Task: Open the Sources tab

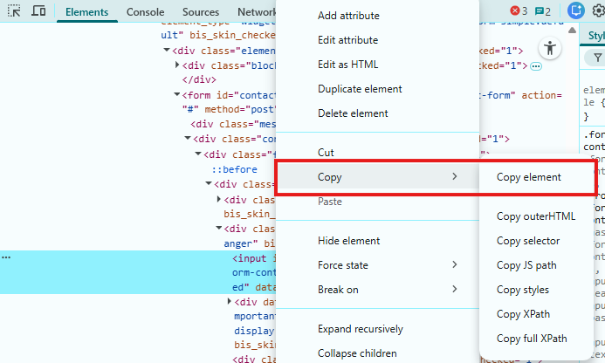Action: click(201, 12)
